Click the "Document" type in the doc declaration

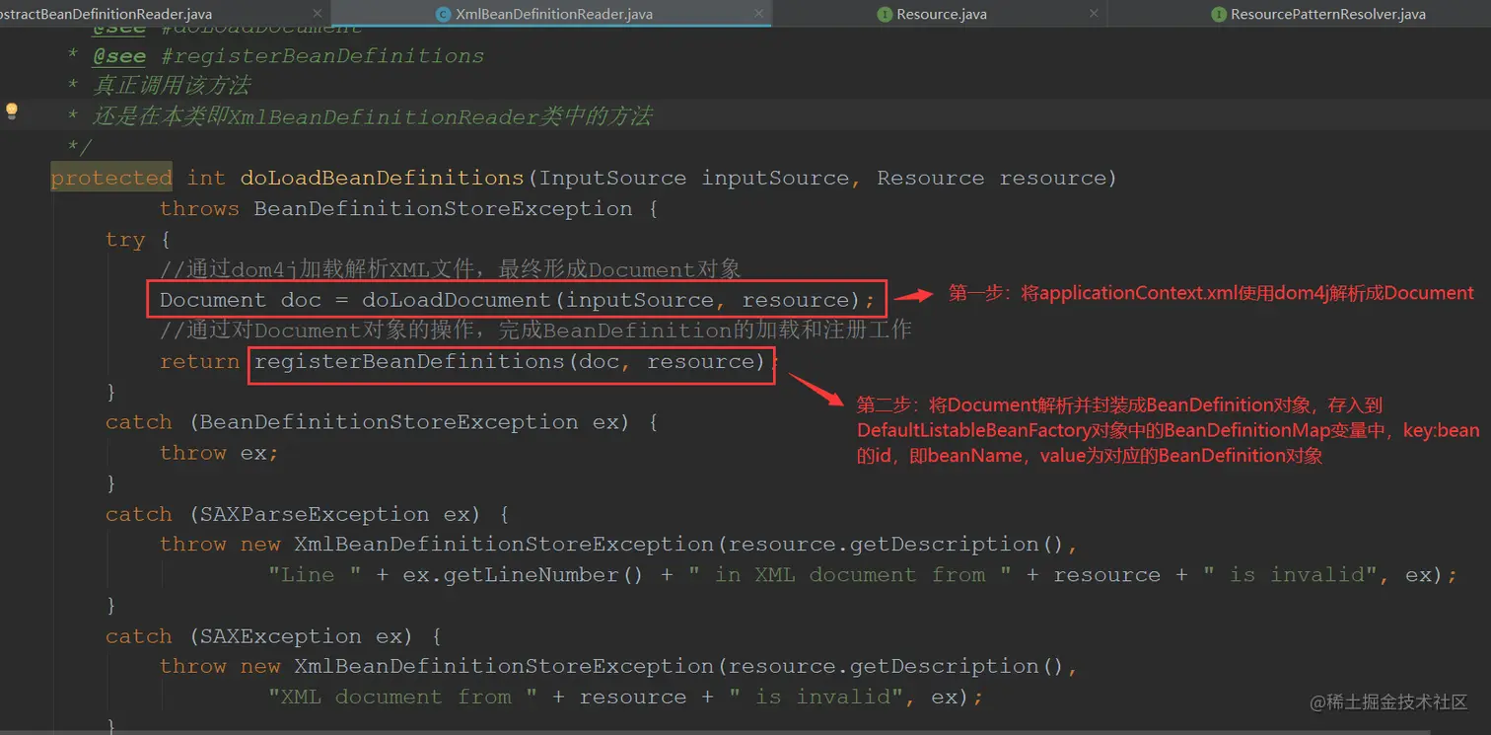213,300
